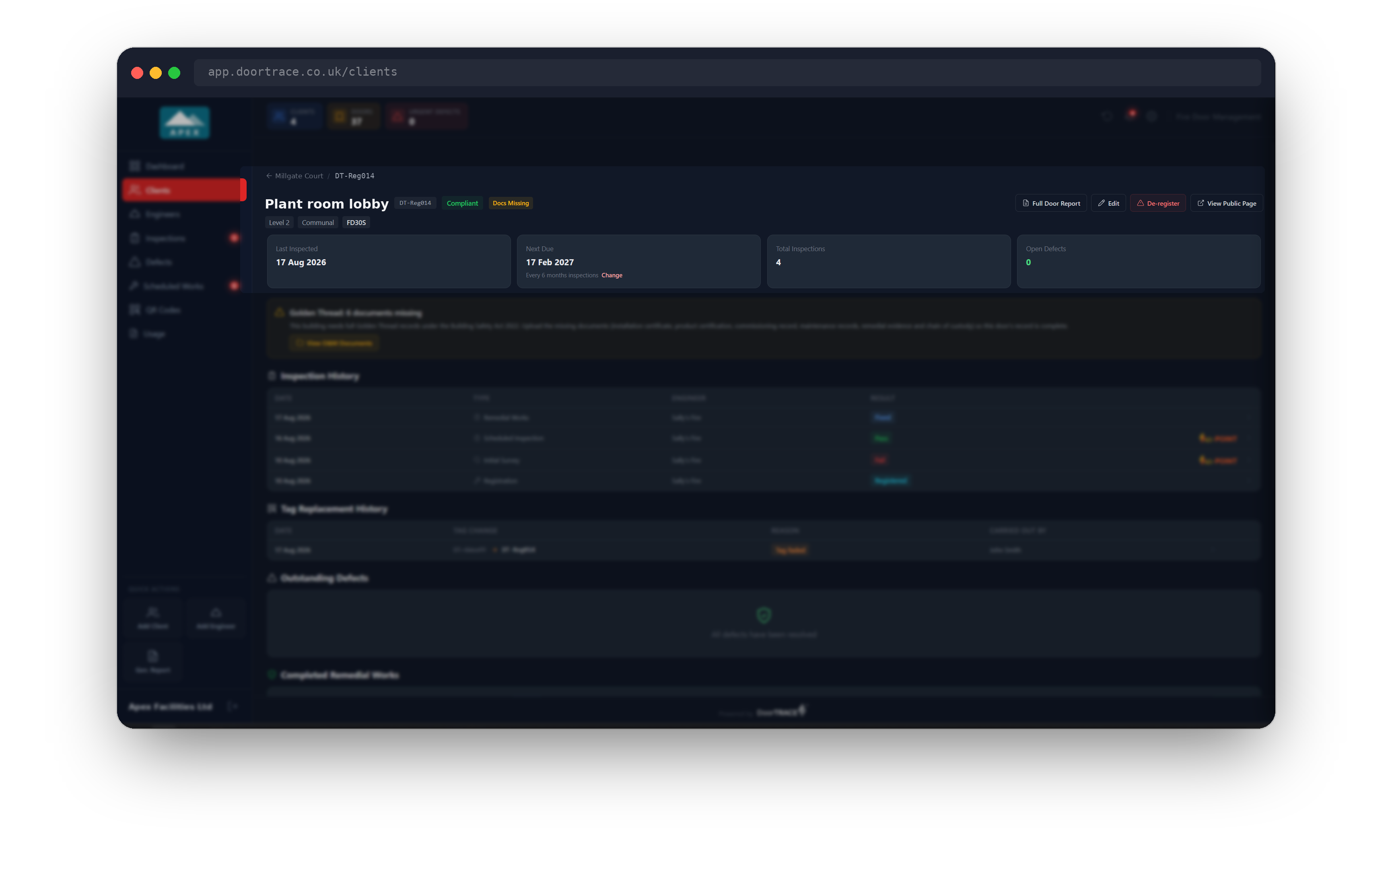Click Change next to inspection frequency
This screenshot has height=896, width=1392.
click(612, 275)
